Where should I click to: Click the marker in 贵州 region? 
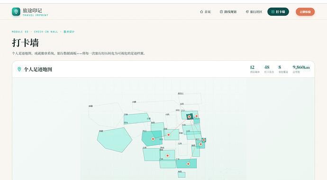[x=167, y=155]
